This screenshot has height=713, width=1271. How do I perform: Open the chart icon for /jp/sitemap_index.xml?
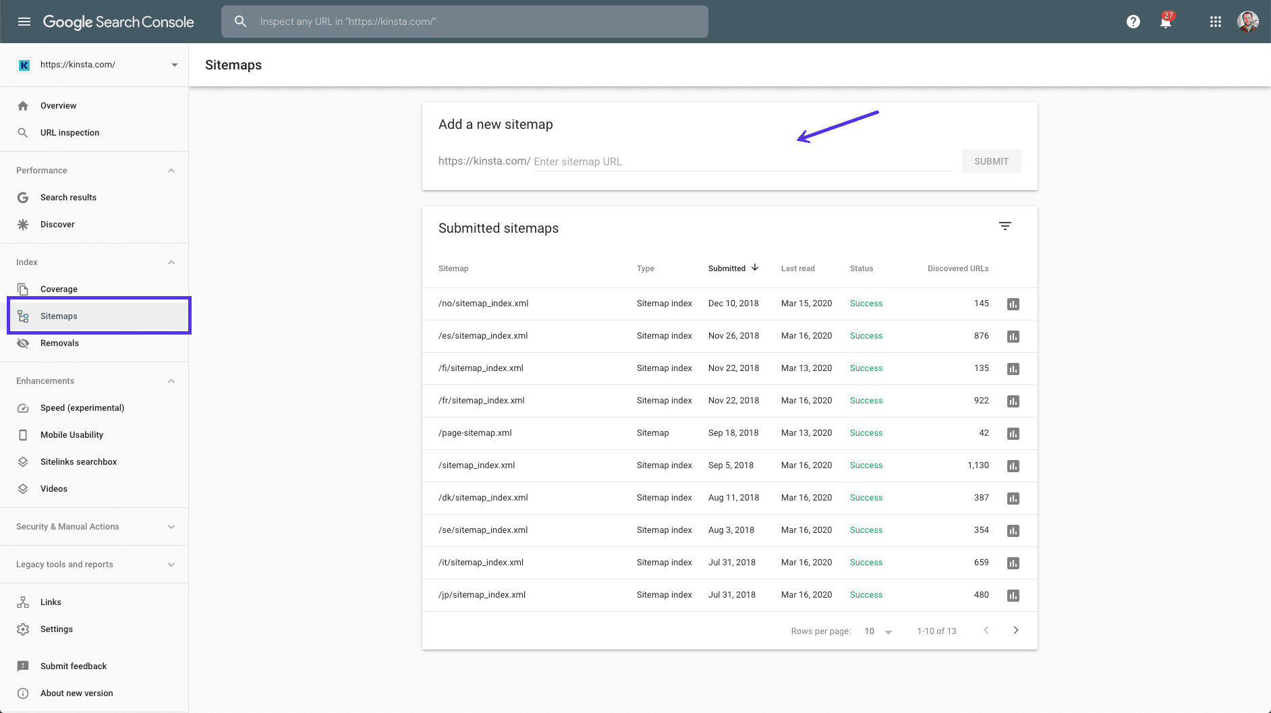coord(1013,596)
